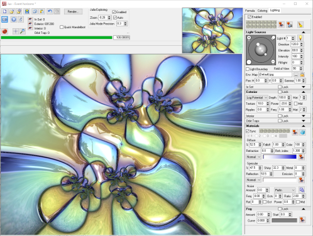
Task: Click the New document toolbar icon
Action: tap(4, 11)
